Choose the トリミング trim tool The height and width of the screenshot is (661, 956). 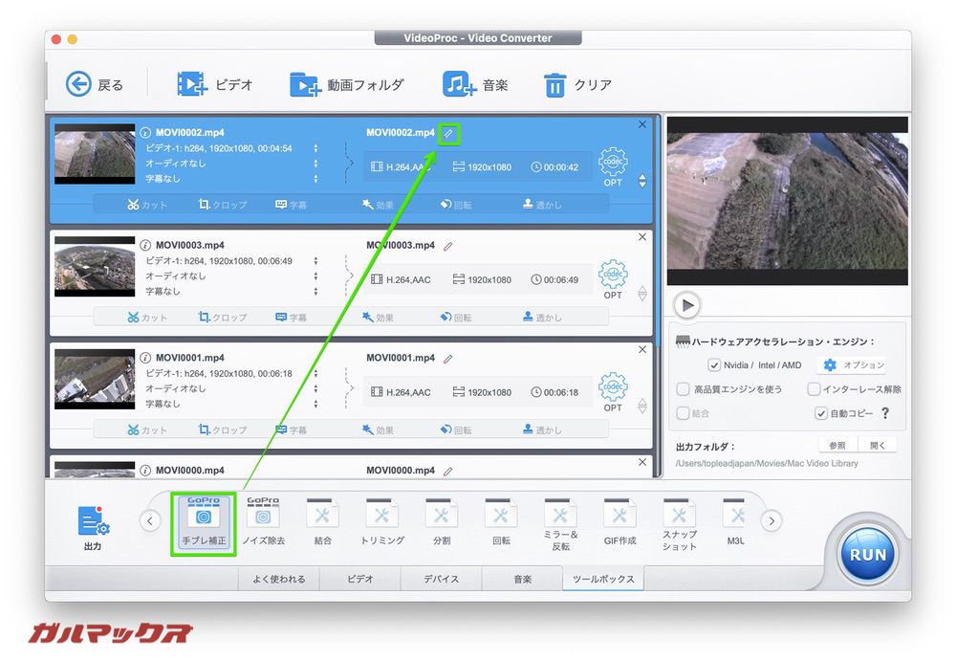tap(381, 517)
